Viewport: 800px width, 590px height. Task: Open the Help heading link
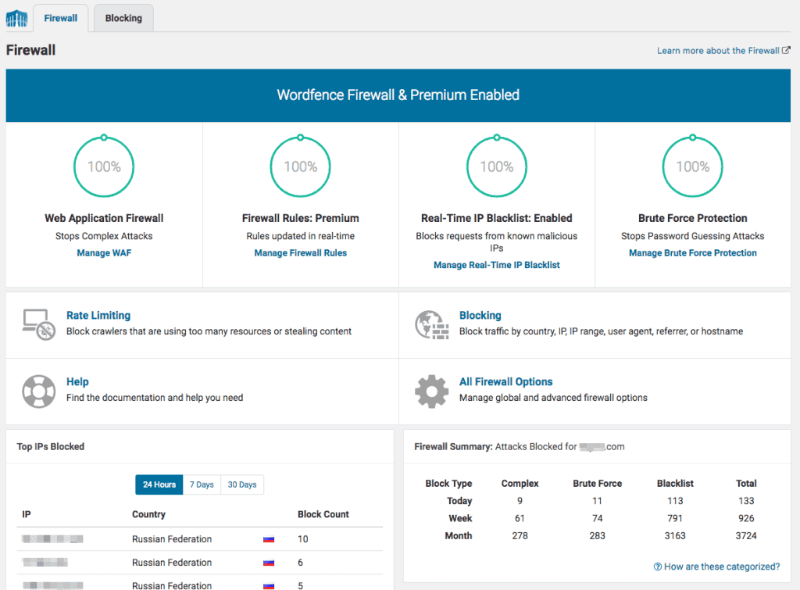coord(77,382)
